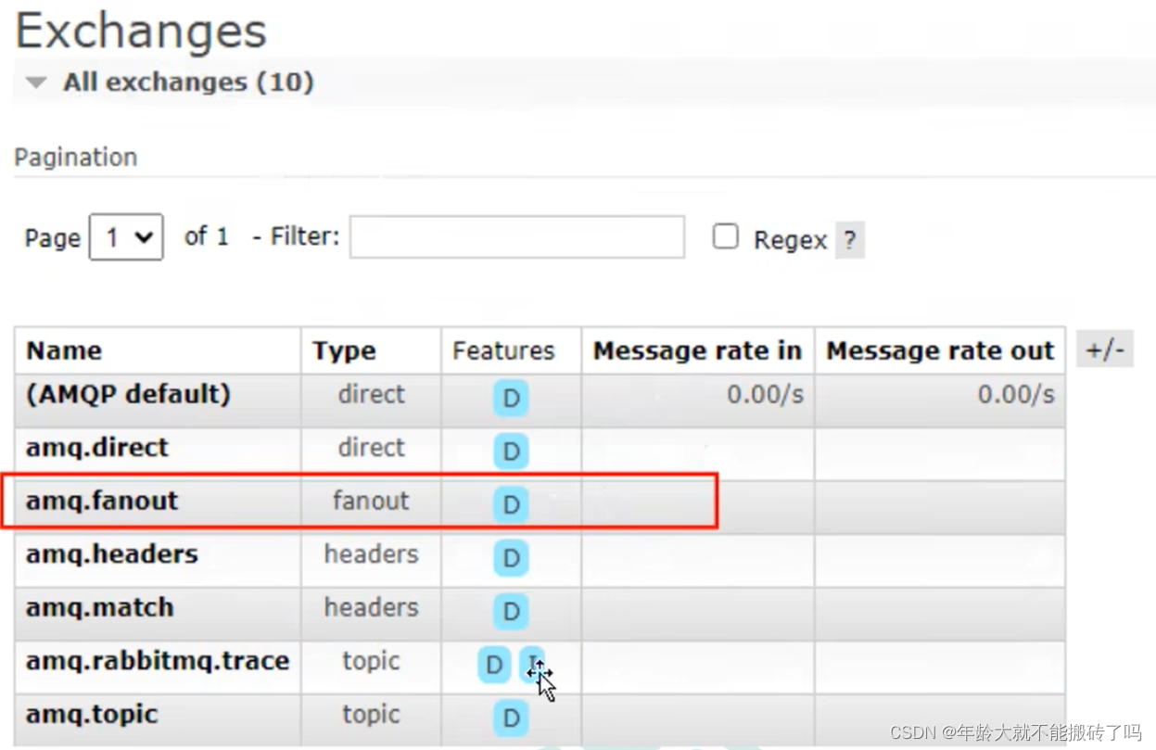Open the amq.topic exchange

tap(92, 715)
